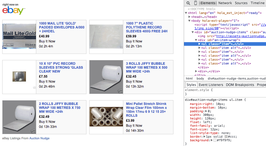
Task: Open the 1000 7" plastic polythene record sleeves listing
Action: point(147,27)
